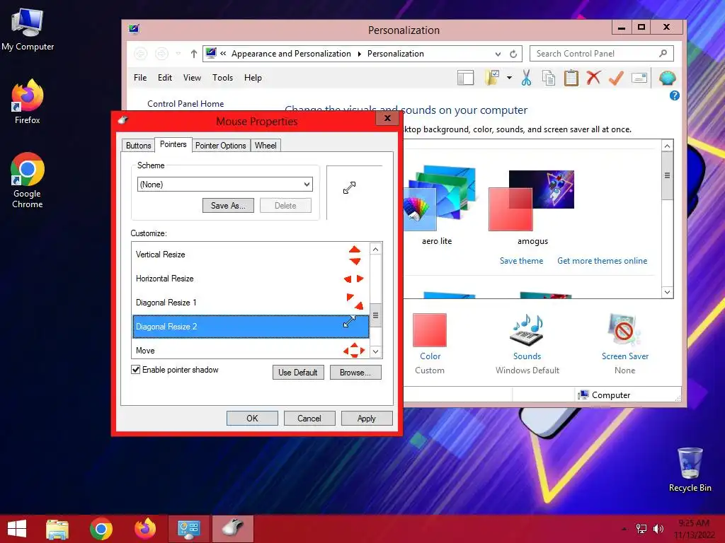The height and width of the screenshot is (543, 725).
Task: Click the Copy toolbar icon
Action: pos(549,78)
